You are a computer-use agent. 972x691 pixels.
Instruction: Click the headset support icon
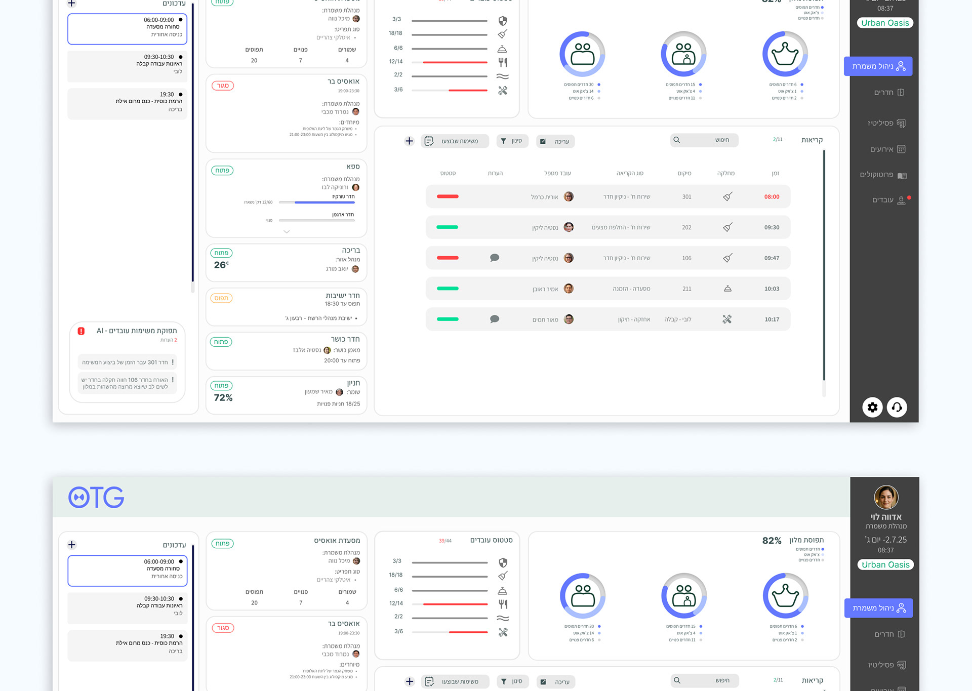pos(897,407)
